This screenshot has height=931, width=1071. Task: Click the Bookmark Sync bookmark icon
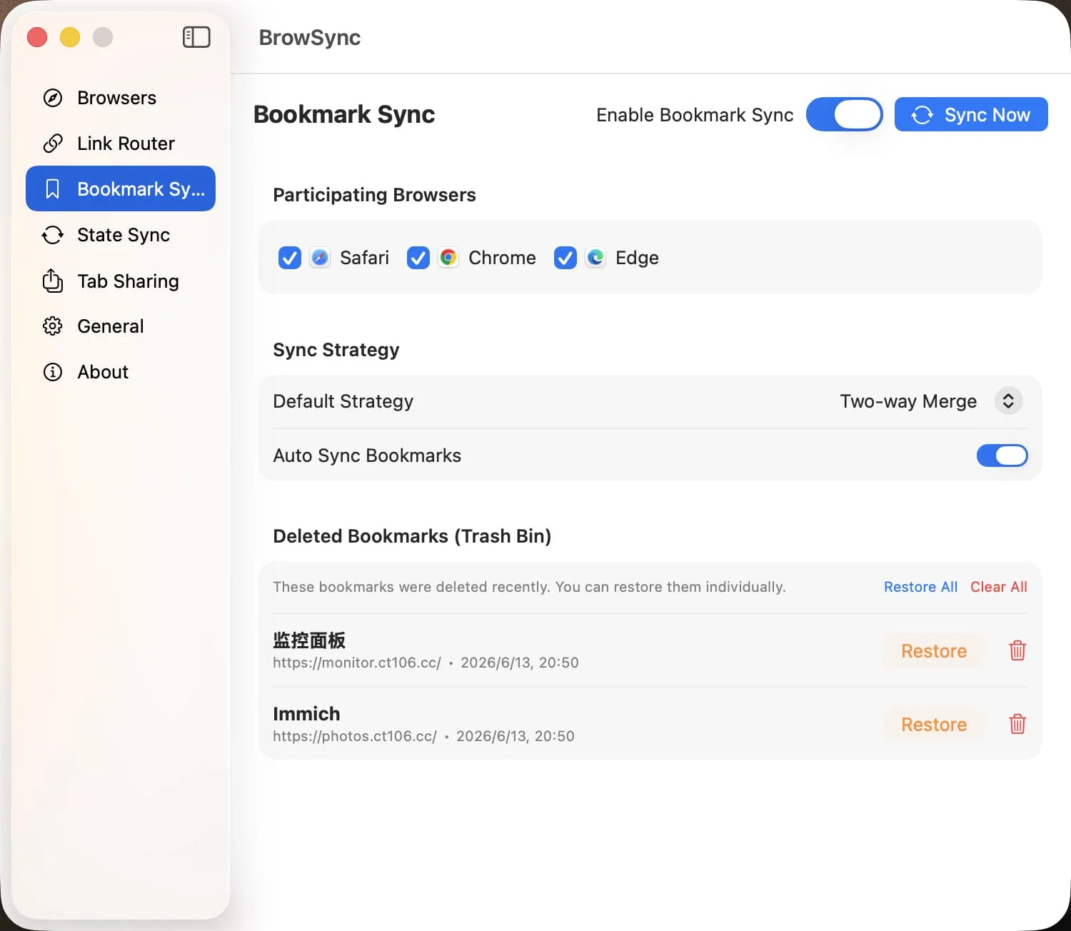53,189
